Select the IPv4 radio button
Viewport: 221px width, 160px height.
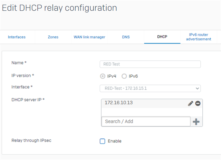(x=103, y=76)
